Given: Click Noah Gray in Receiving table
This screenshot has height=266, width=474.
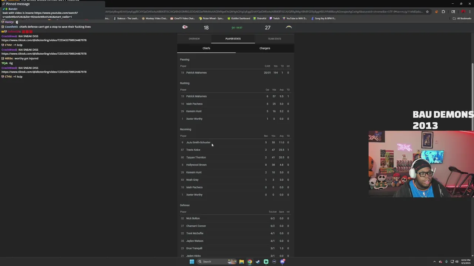Looking at the screenshot, I should point(192,180).
